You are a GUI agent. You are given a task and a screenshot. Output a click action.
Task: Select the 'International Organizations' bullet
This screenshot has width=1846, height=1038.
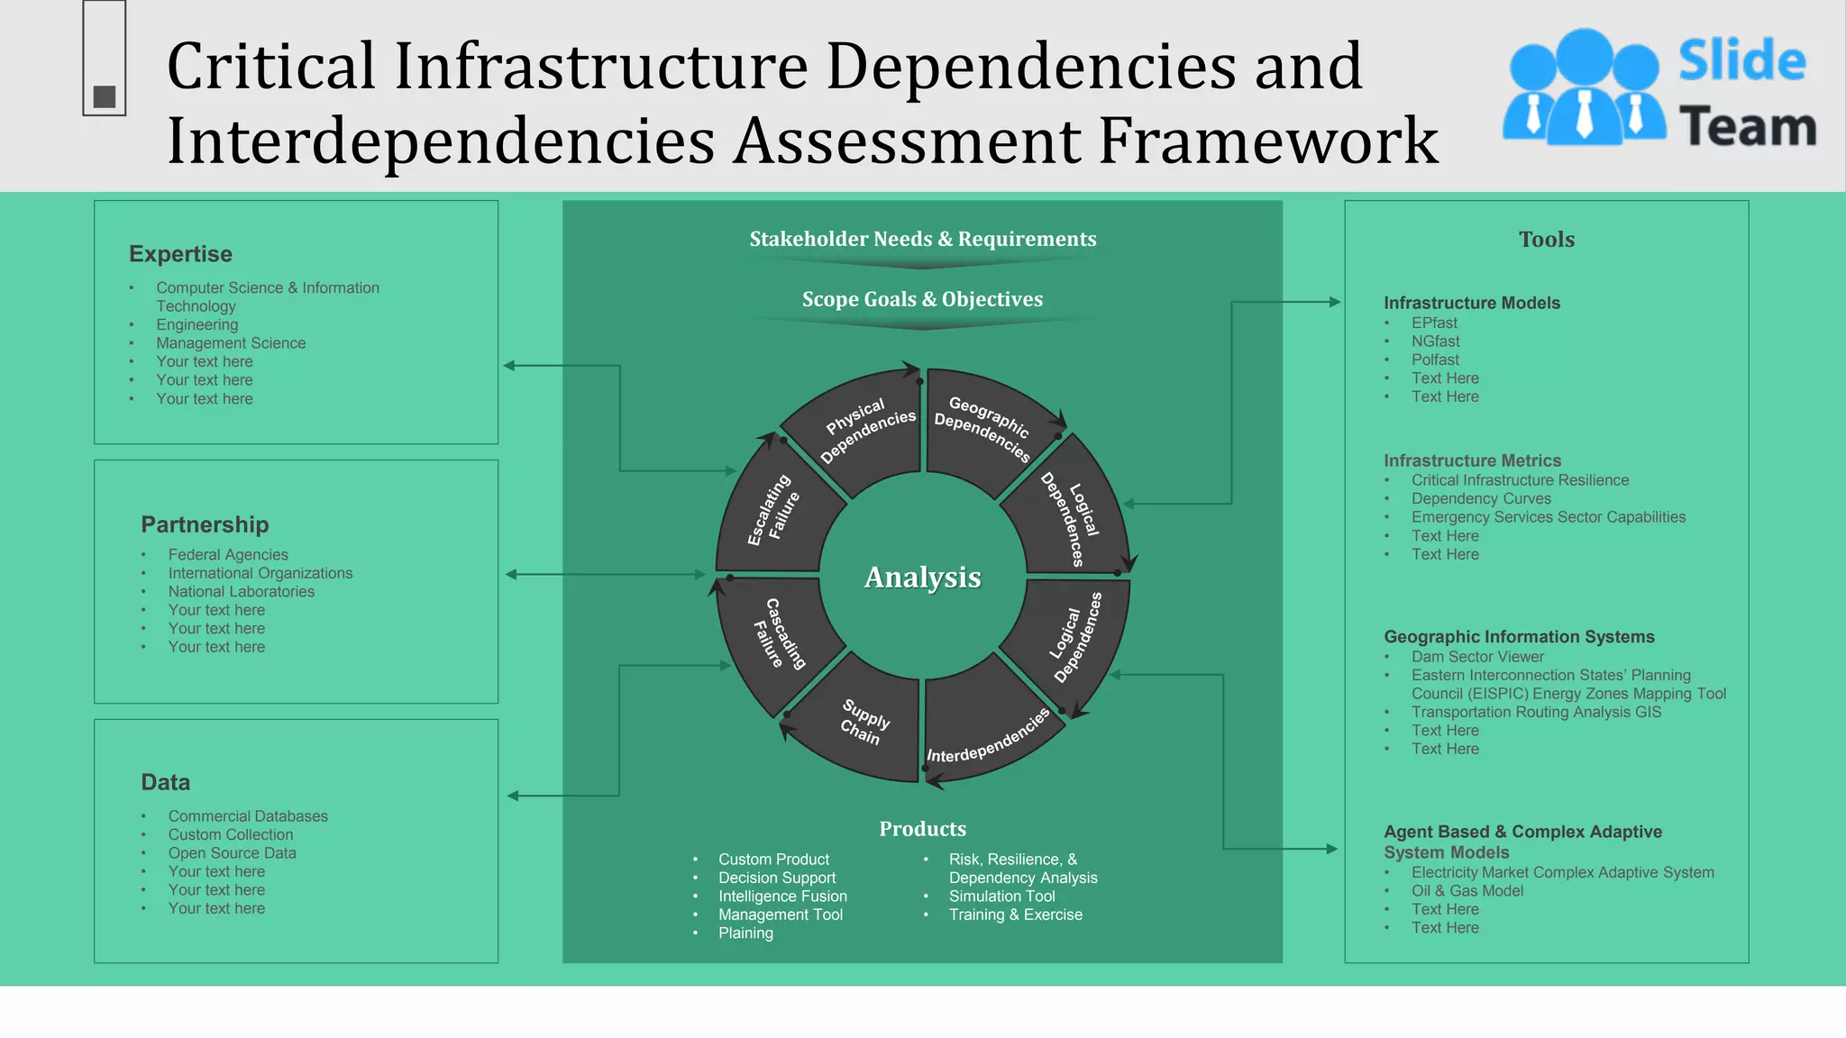[x=260, y=573]
